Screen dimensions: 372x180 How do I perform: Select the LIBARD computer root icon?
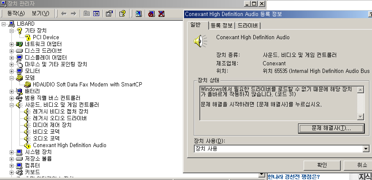point(12,24)
